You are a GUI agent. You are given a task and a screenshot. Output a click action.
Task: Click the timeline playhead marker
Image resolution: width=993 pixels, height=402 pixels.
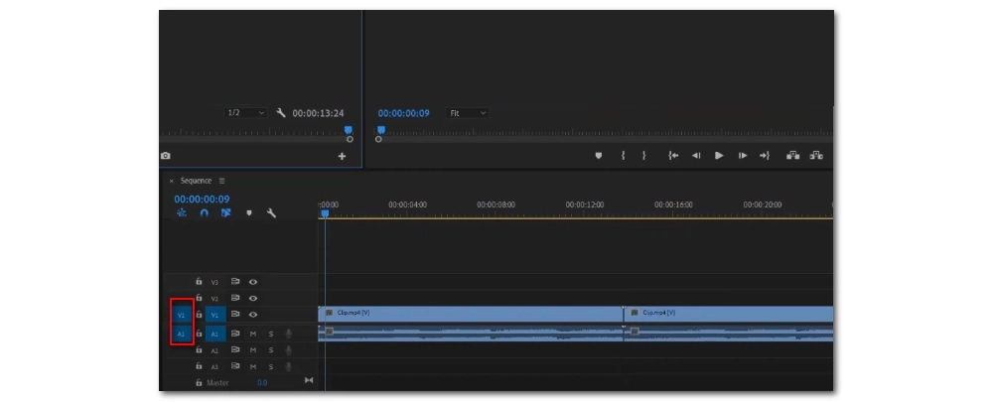tap(325, 214)
